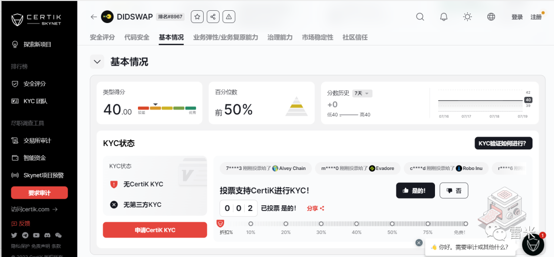Screen dimensions: 554x257
Task: Open Discord from the sidebar footer
Action: coord(47,235)
